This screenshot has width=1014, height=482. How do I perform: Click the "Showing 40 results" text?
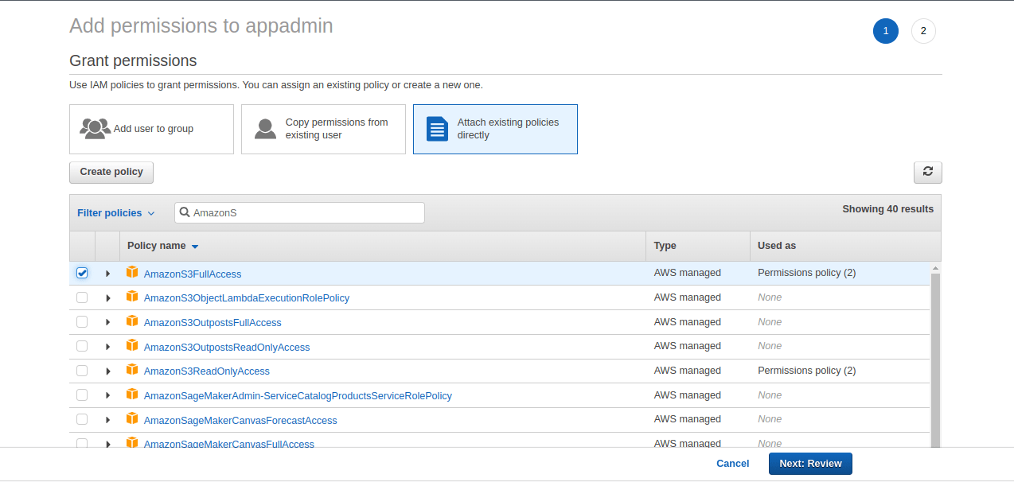click(x=888, y=209)
